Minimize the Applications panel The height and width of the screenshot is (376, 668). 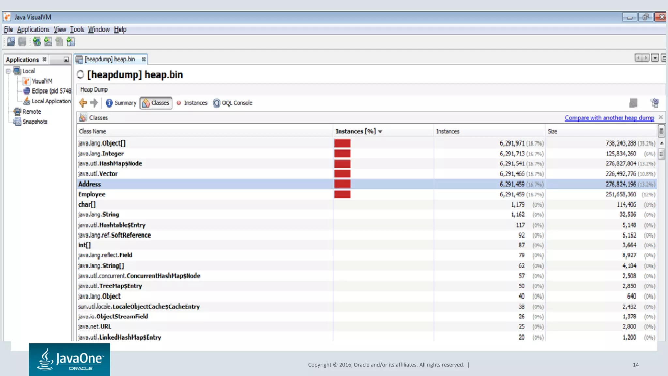(x=66, y=60)
